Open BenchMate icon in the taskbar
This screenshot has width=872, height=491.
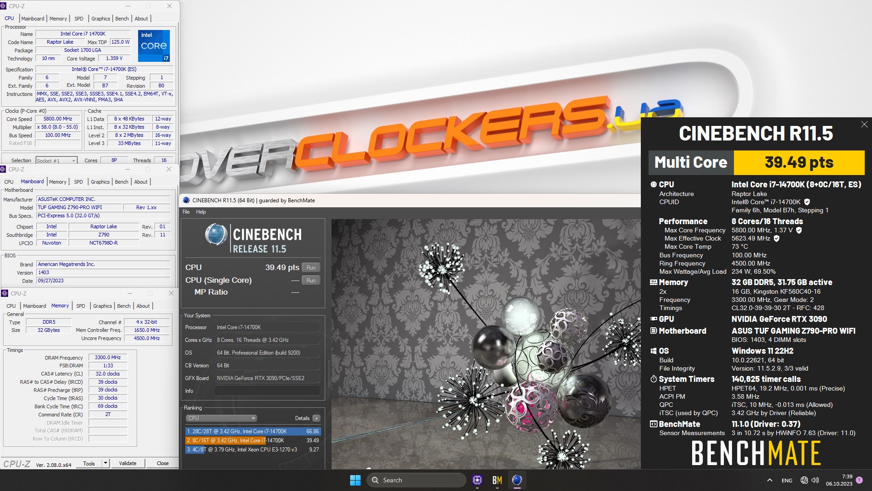point(497,480)
